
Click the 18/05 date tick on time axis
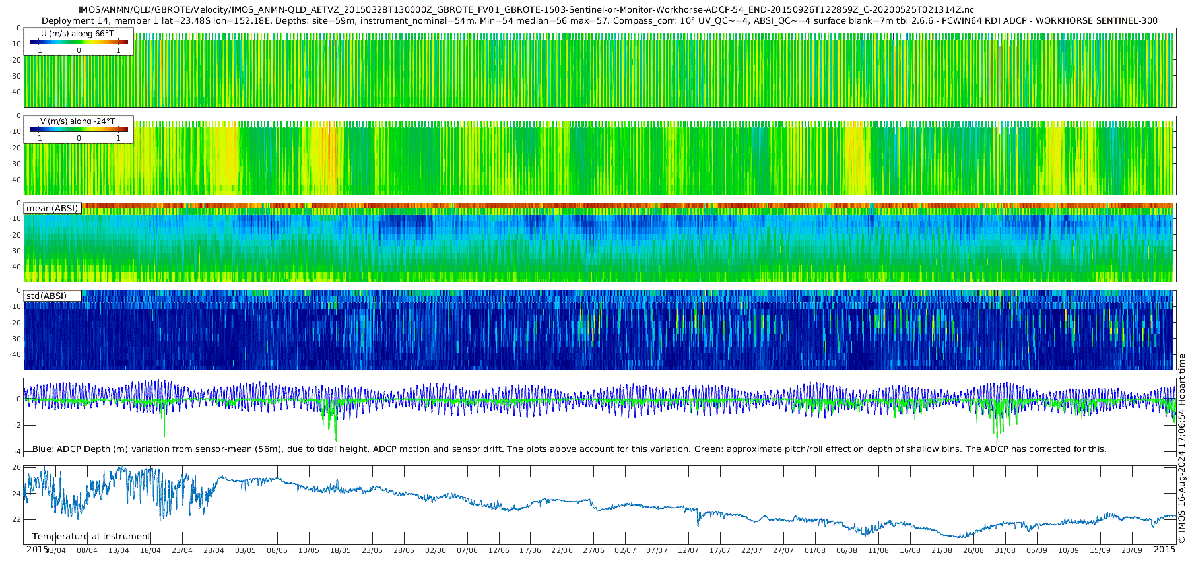[x=340, y=550]
